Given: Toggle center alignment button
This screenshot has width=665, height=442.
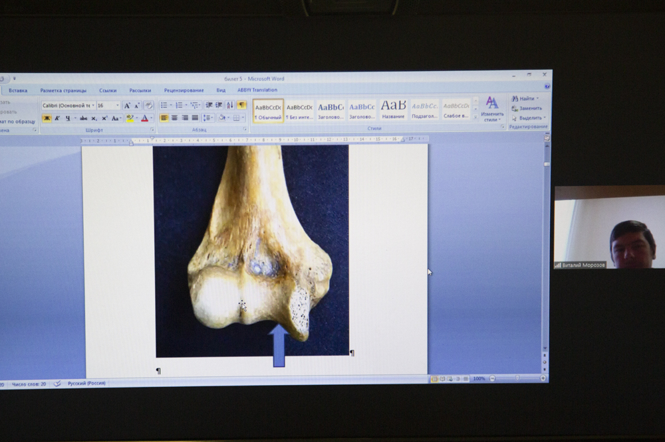Looking at the screenshot, I should (174, 117).
